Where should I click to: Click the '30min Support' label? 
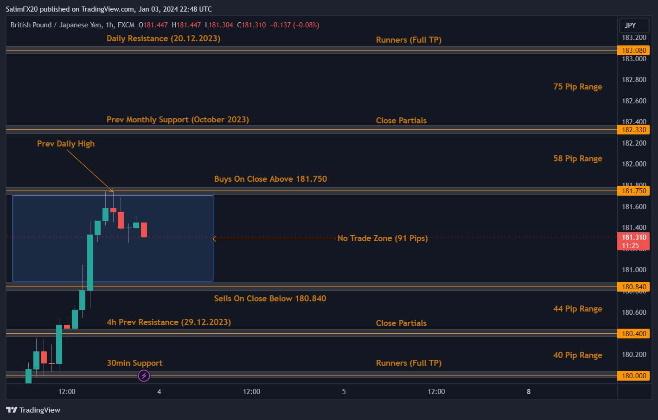point(134,363)
